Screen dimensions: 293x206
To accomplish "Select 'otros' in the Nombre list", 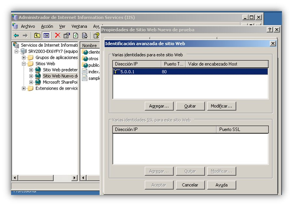I will (93, 58).
